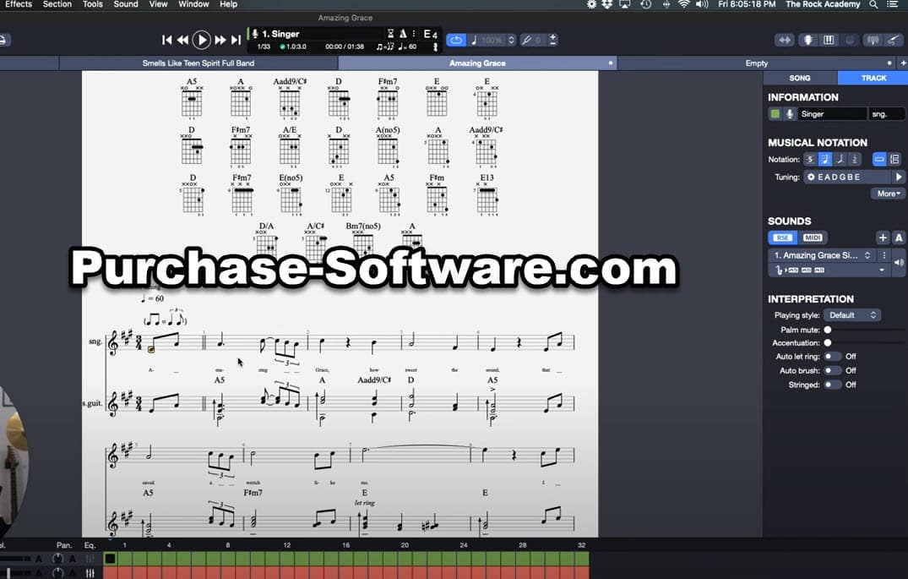Expand the More notation options

(888, 194)
